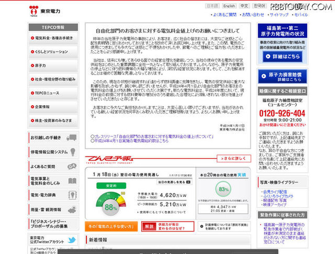This screenshot has height=254, width=335.
Task: Click the Twitter bird icon
Action: [72, 241]
